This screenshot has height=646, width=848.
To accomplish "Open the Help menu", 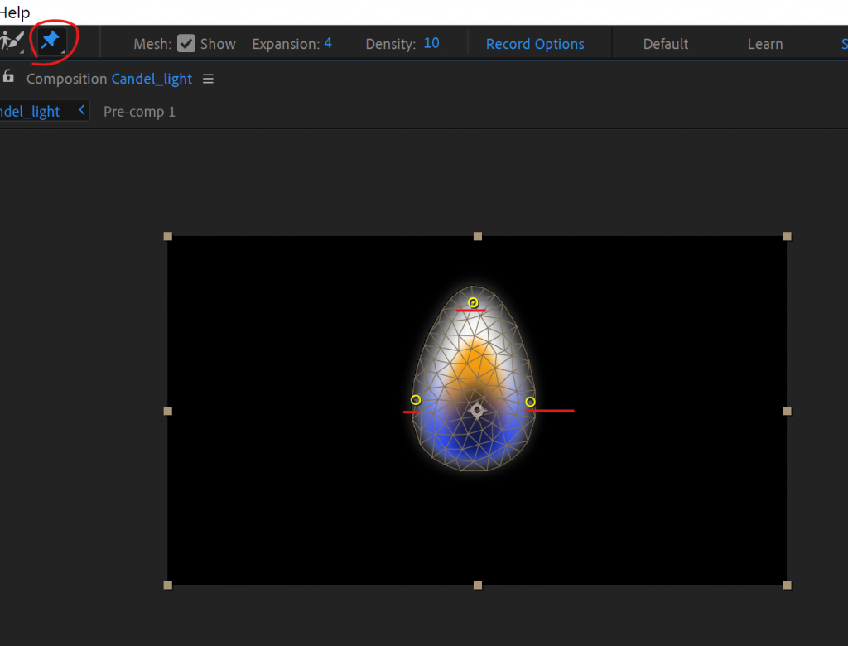I will 15,12.
